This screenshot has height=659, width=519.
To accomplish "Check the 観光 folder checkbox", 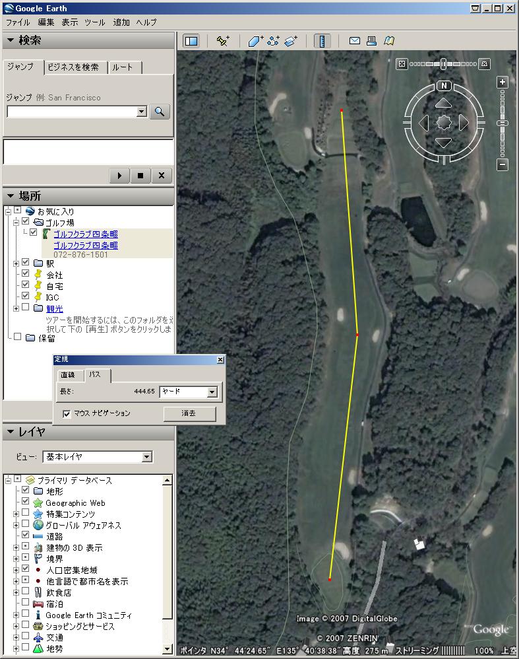I will tap(25, 307).
